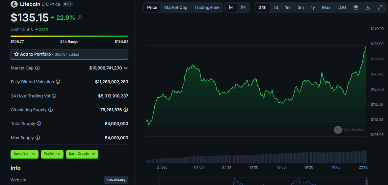Viewport: 388px width, 185px height.
Task: Toggle LOG scale on chart
Action: [x=342, y=8]
